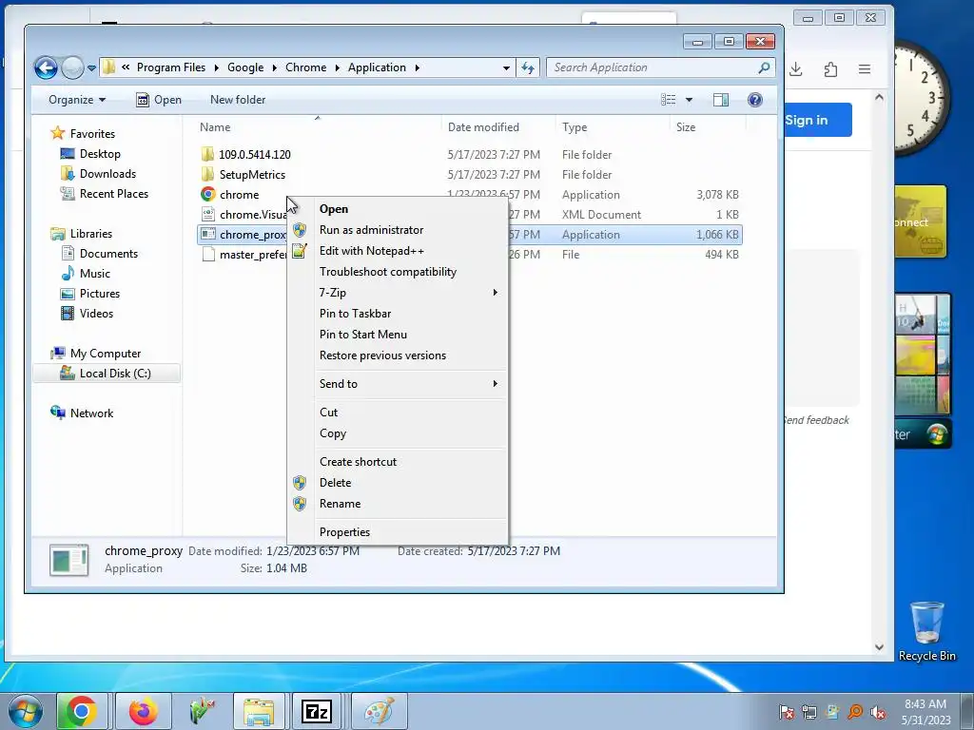Select the master_preferences file icon

point(208,255)
